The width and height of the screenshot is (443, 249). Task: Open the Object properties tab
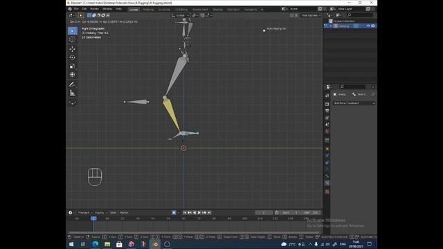pos(327,149)
